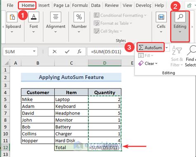
Task: Open the Font group icon
Action: [x=33, y=17]
